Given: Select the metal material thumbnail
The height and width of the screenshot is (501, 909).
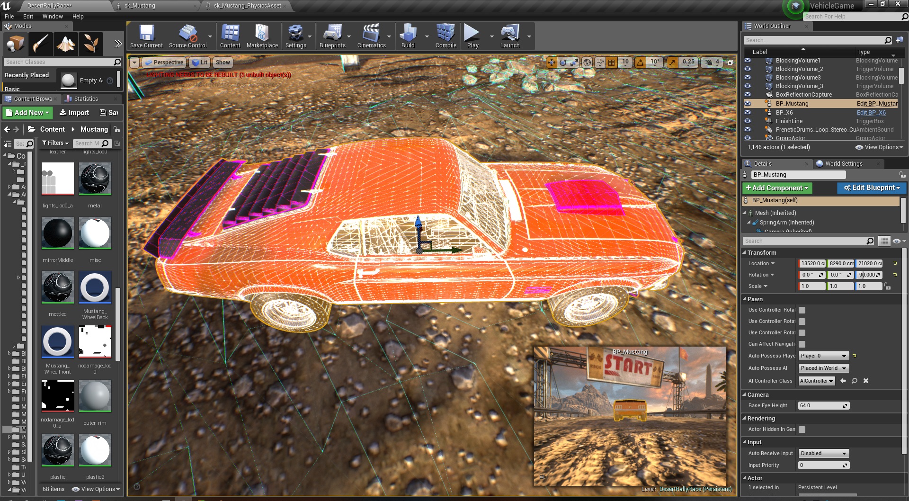Looking at the screenshot, I should 95,179.
